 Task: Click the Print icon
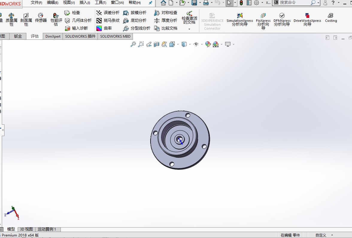[206, 3]
